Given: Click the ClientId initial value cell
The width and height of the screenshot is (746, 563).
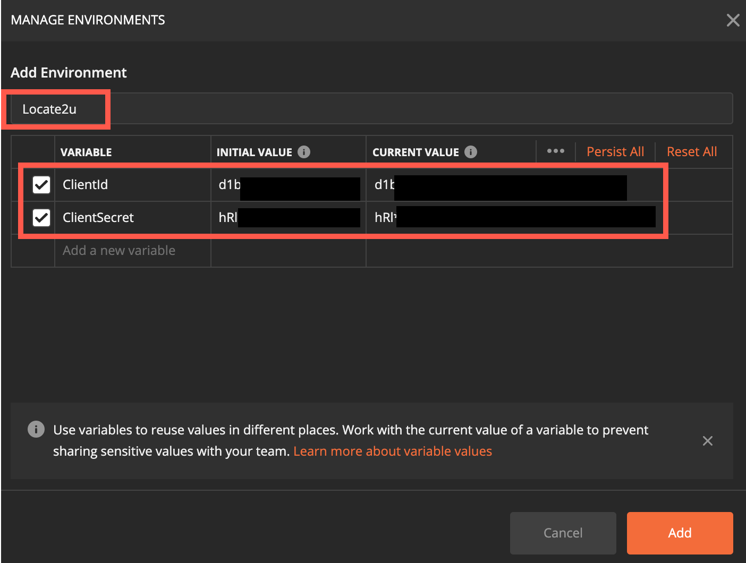Looking at the screenshot, I should [289, 185].
